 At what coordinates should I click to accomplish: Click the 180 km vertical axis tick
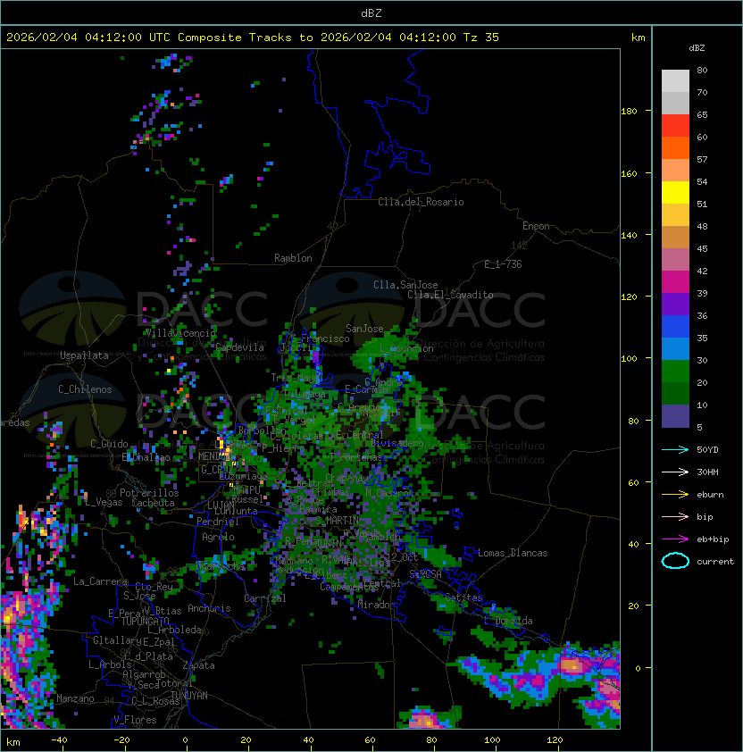(x=629, y=112)
